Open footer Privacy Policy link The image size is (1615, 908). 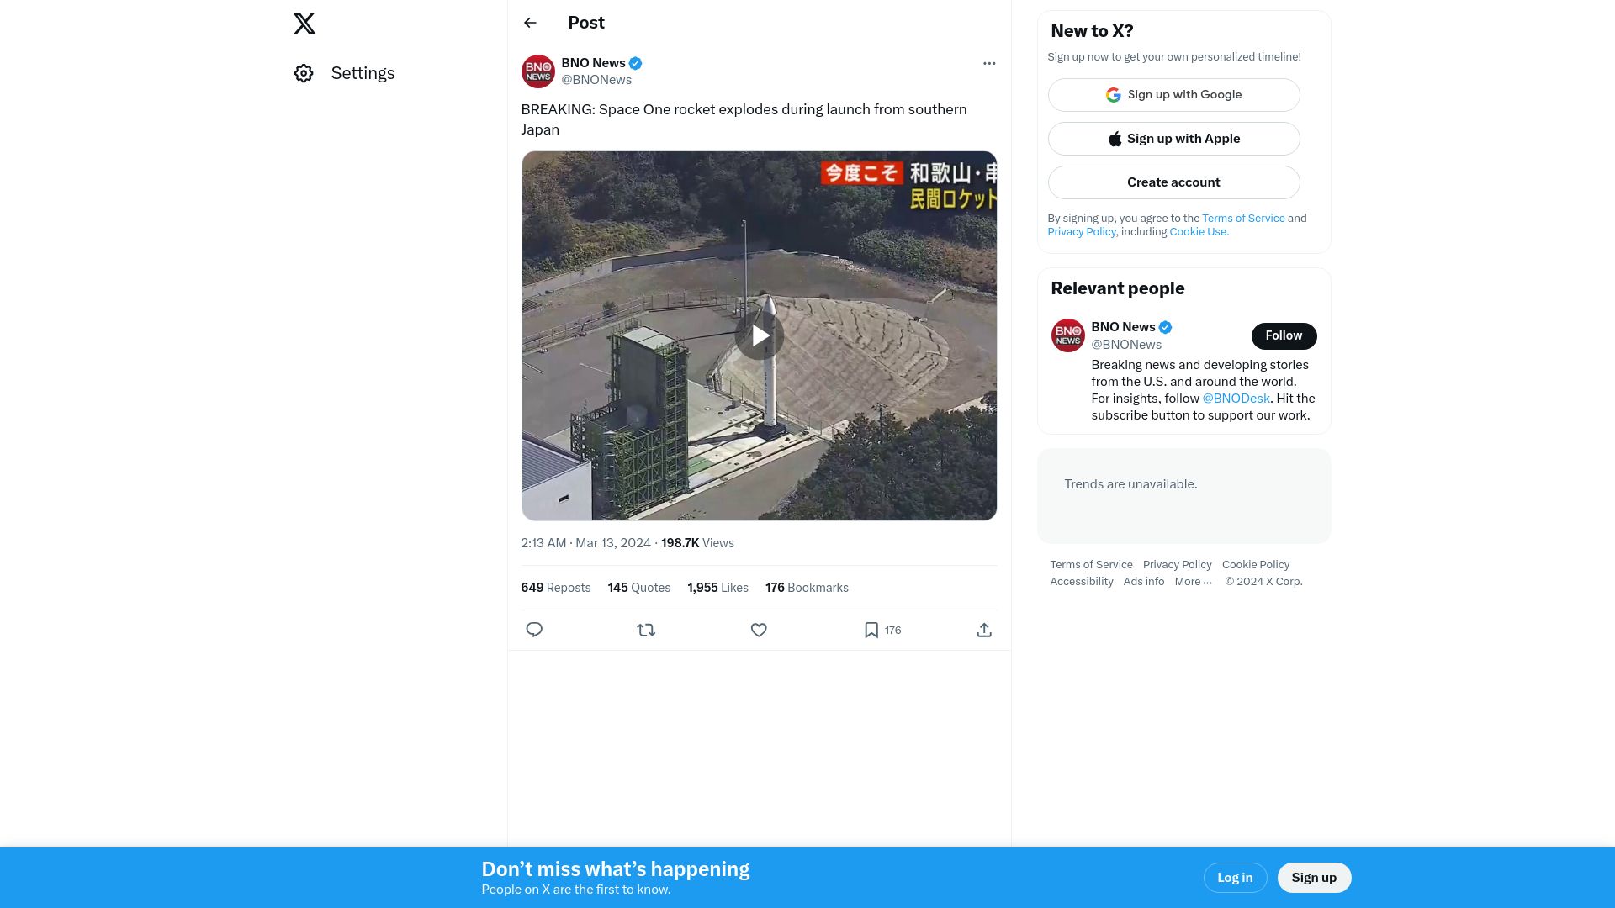1177,565
